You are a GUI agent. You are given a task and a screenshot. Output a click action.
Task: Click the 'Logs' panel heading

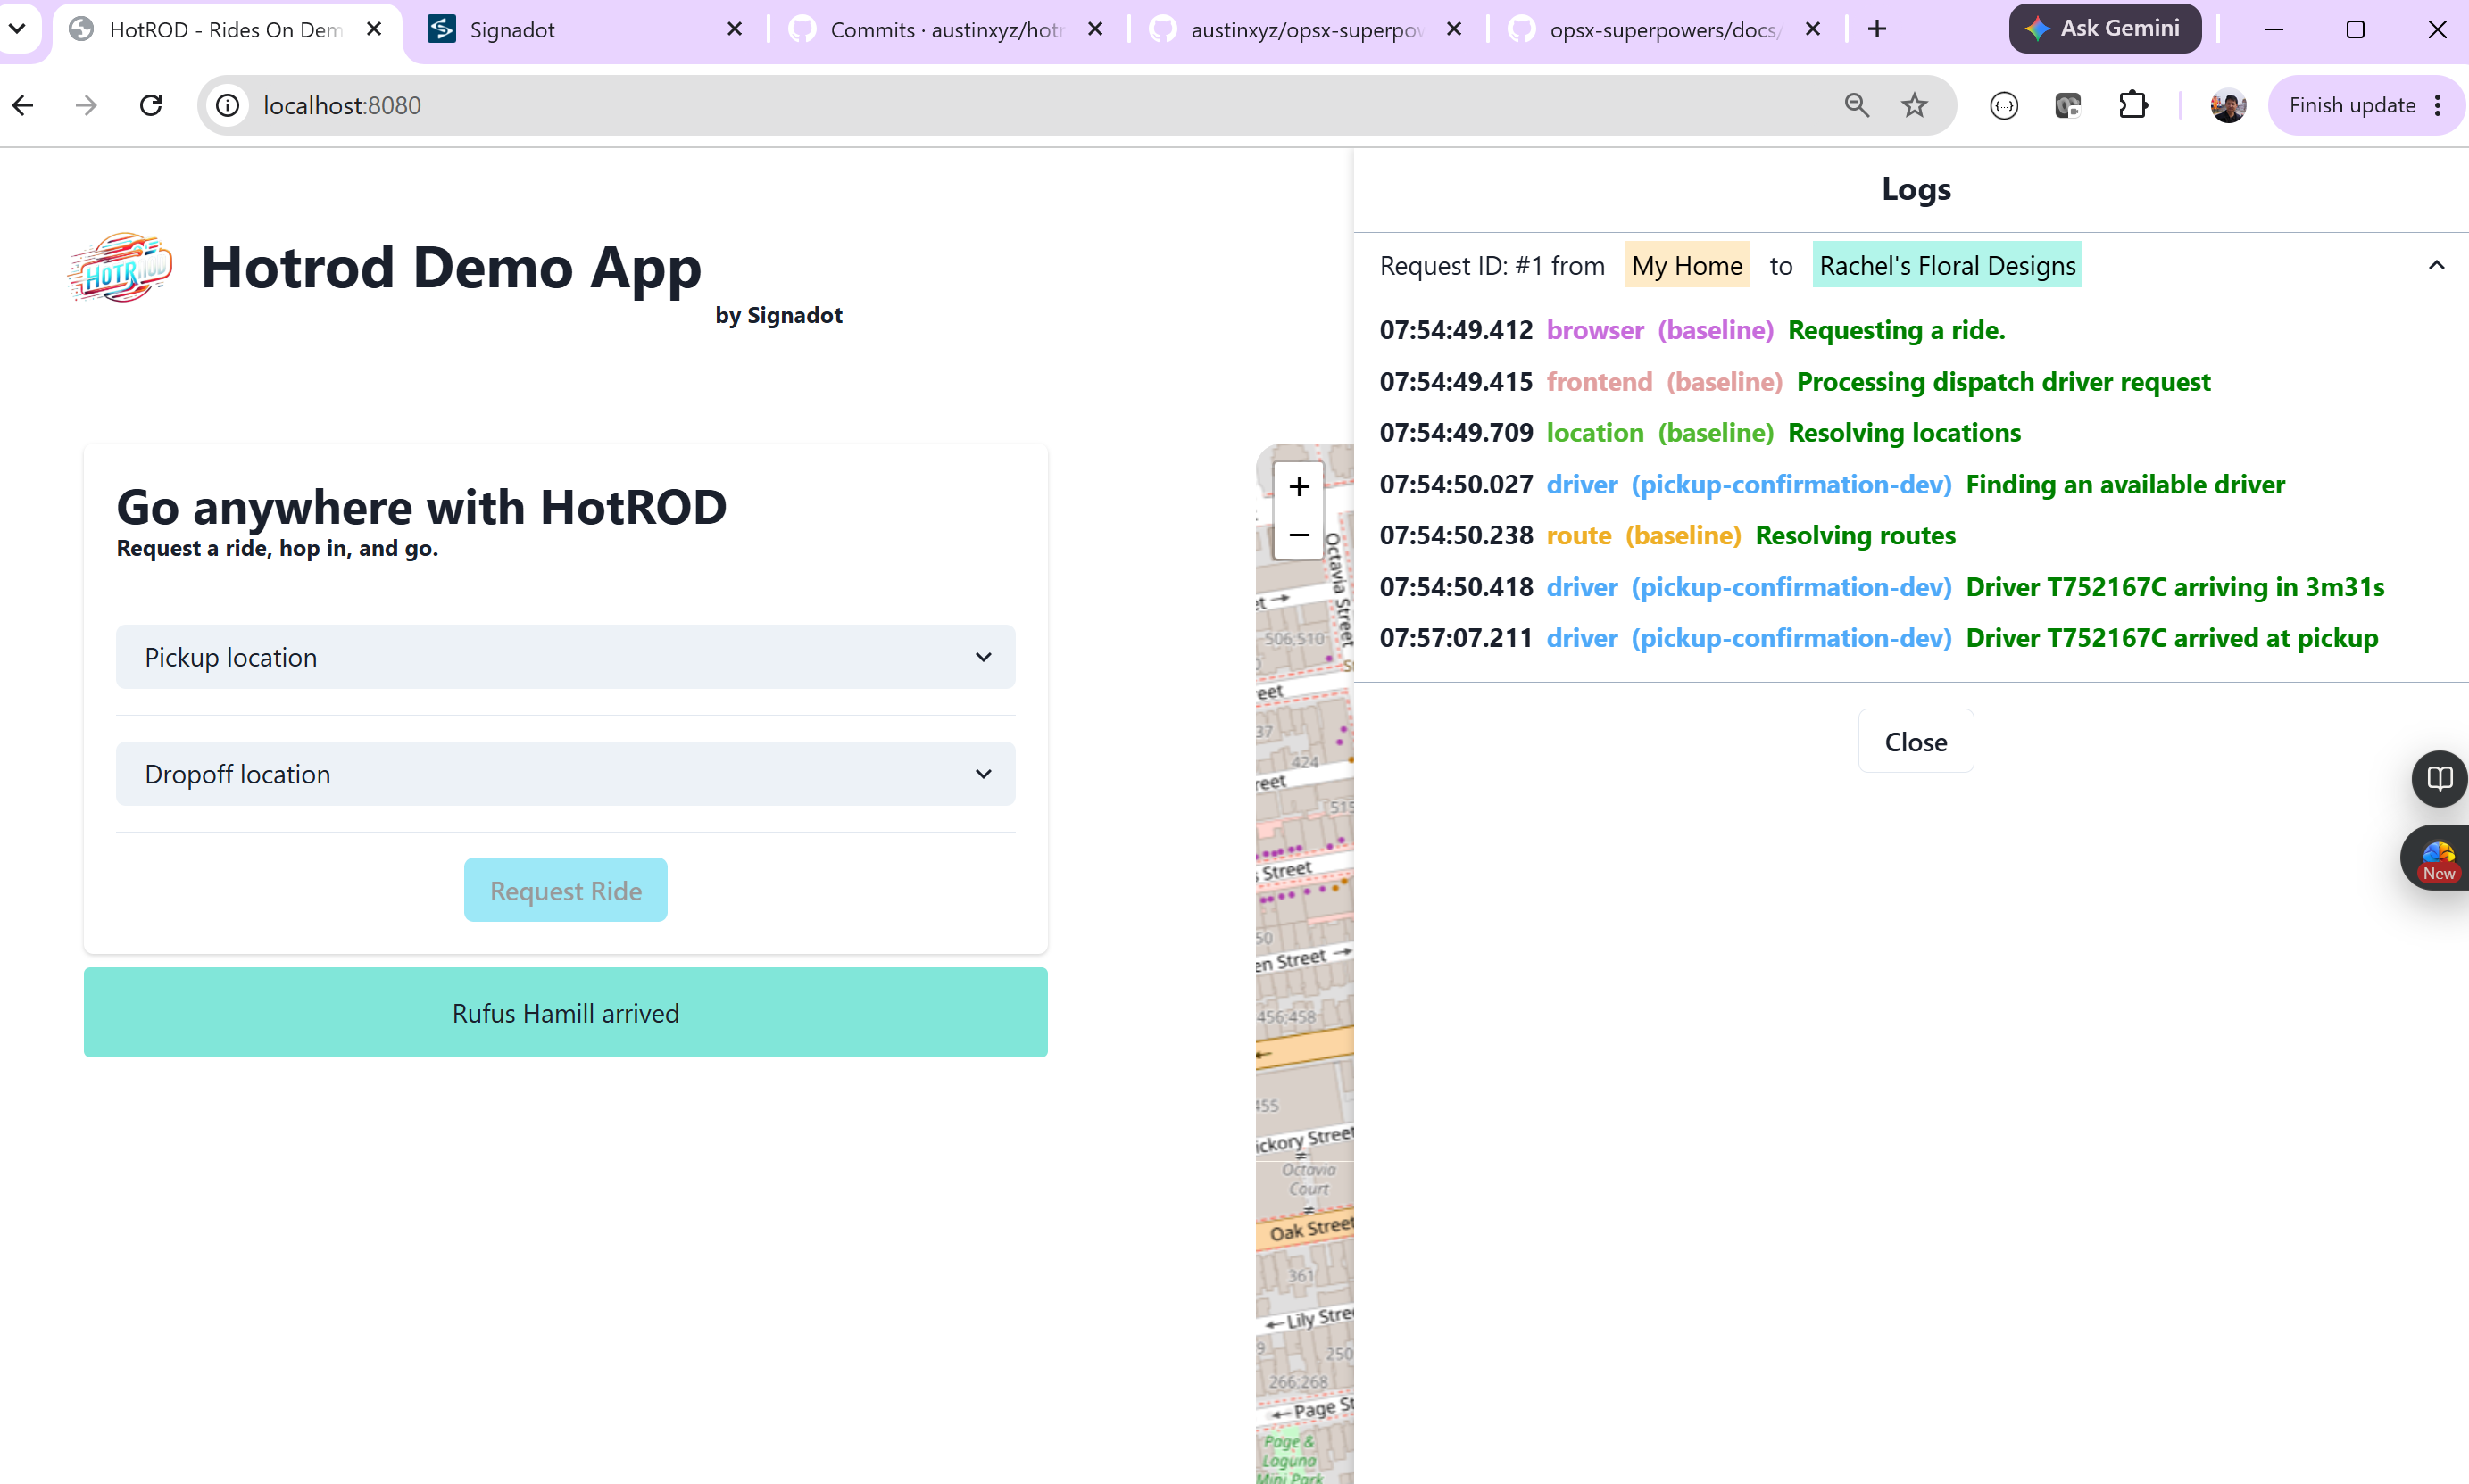(1915, 189)
